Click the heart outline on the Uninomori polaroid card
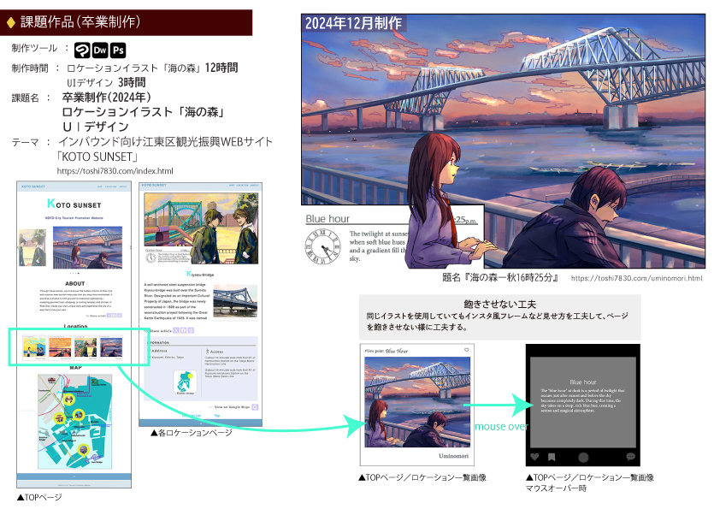720x509 pixels. click(x=466, y=350)
